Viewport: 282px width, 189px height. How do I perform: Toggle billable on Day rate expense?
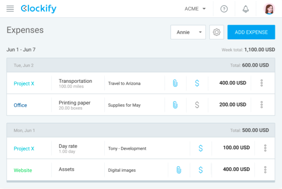[x=200, y=148]
